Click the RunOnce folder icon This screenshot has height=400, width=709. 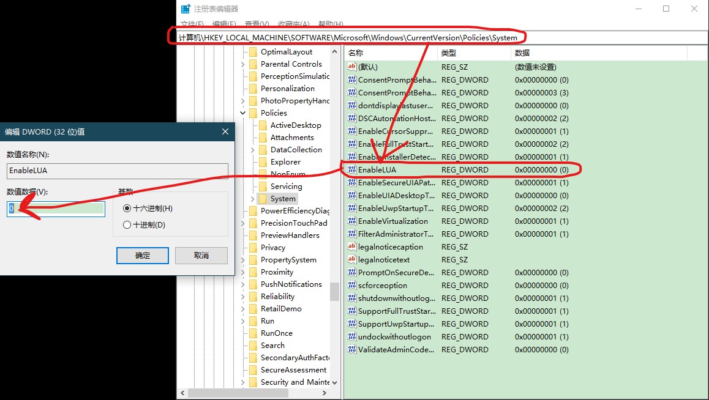coord(253,333)
